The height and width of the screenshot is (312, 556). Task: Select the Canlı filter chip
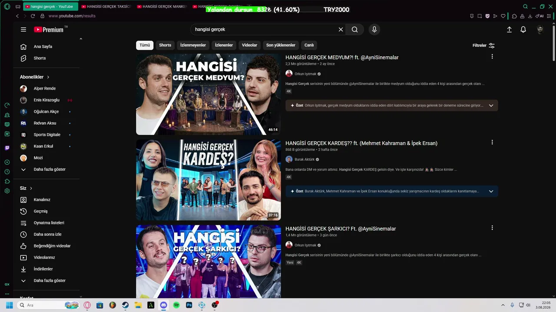[309, 45]
